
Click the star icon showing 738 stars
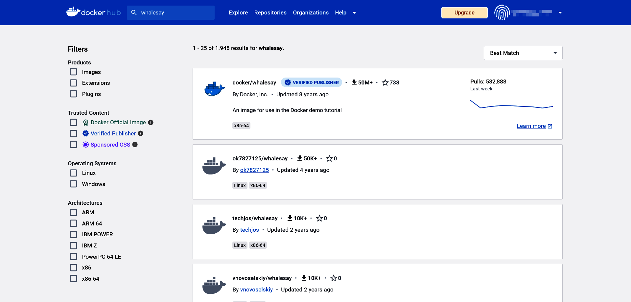click(385, 82)
